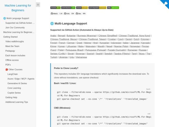Open the Portuguese (Brazil) translation link

click(75, 50)
